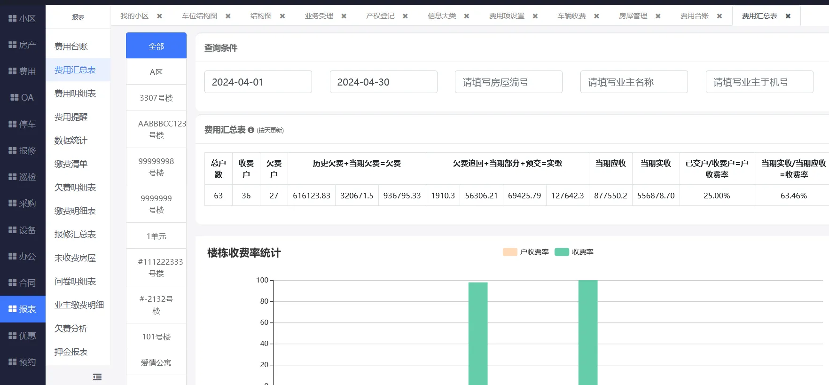Toggle the green 收费率 legend swatch
The width and height of the screenshot is (829, 385).
point(562,252)
